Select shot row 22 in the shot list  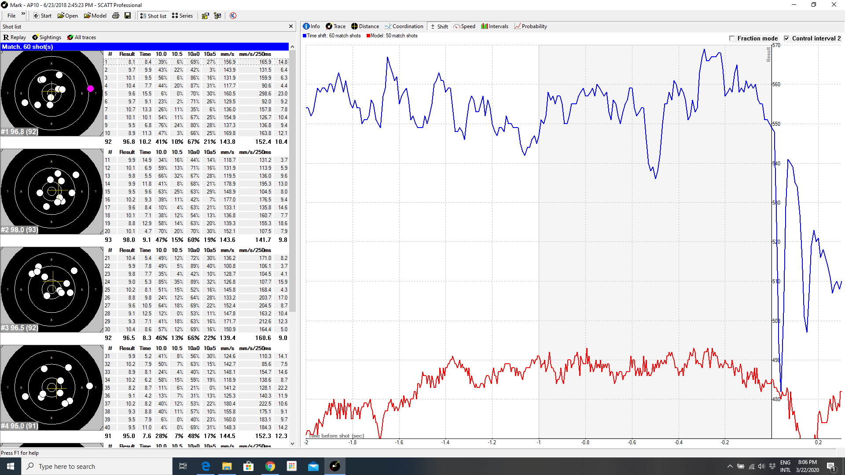pos(196,266)
